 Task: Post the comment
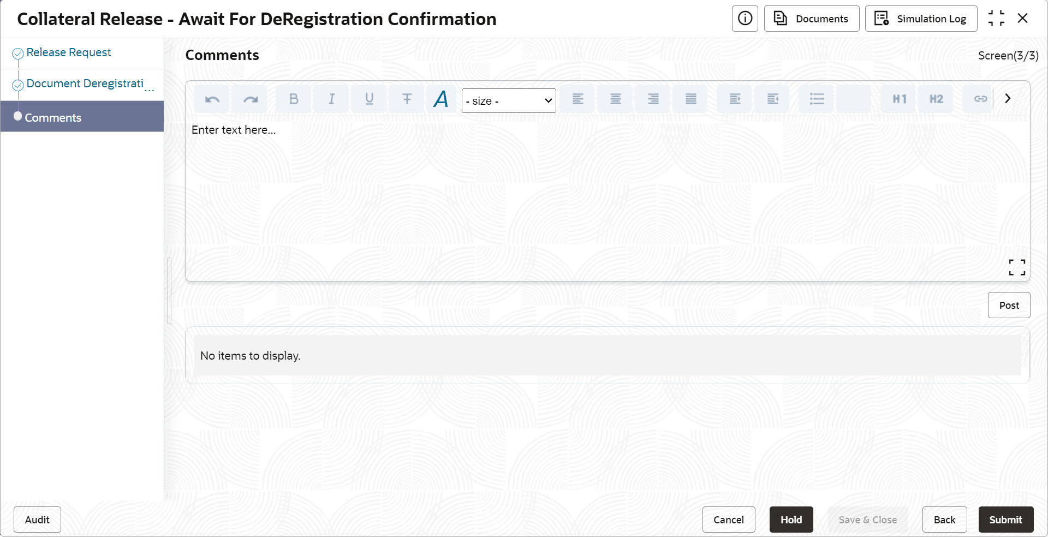tap(1009, 305)
